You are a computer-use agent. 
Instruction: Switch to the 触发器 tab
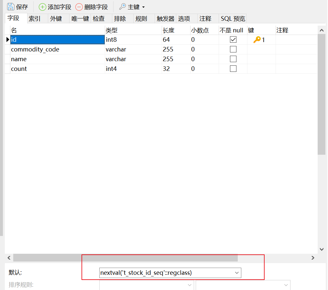point(165,18)
